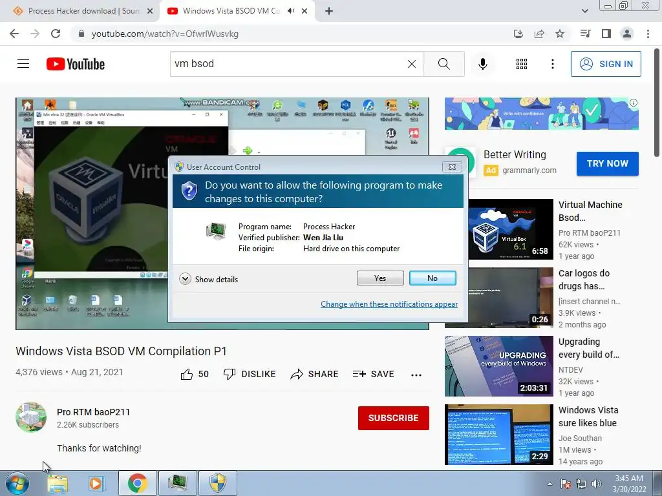Open 'Change when these notifications appear' link
662x496 pixels.
coord(389,304)
